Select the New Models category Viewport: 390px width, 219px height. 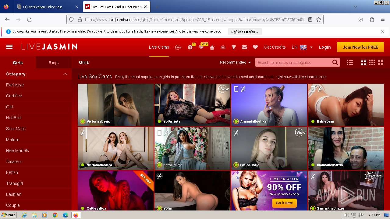(x=17, y=151)
